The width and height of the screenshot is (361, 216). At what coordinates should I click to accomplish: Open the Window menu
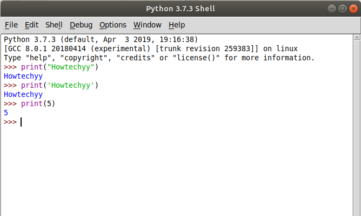(148, 25)
